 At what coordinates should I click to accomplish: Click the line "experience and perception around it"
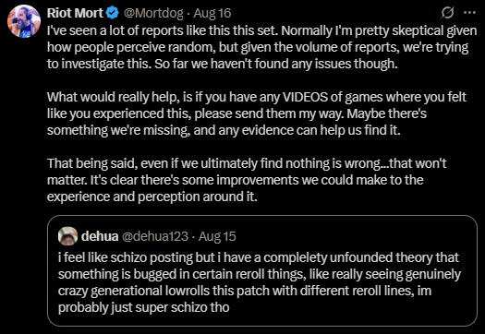click(152, 197)
